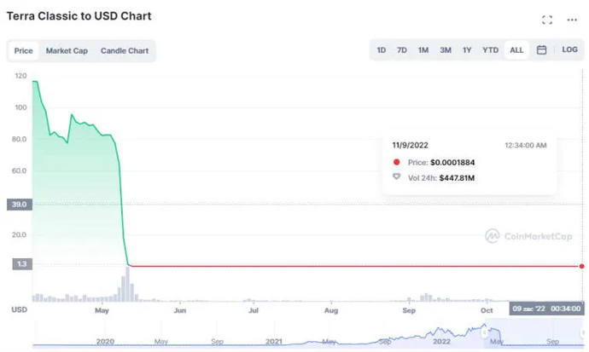Click the 39.0 price label on axis
Viewport: 589px width, 352px height.
tap(19, 205)
